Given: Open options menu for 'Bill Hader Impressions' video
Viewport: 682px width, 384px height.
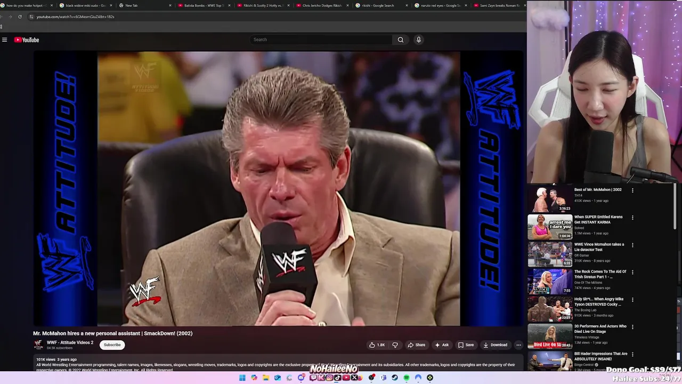Looking at the screenshot, I should 632,354.
